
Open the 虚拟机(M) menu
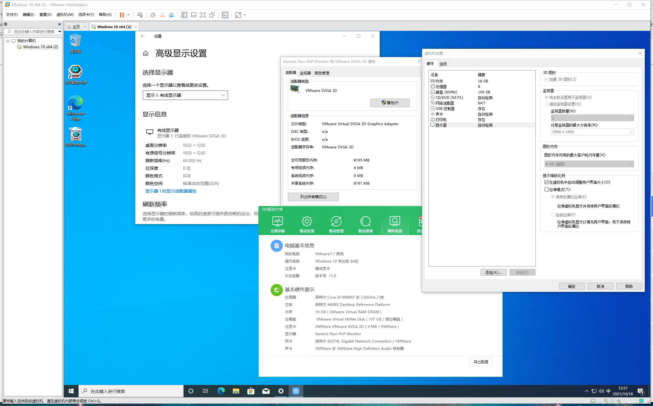pos(65,15)
